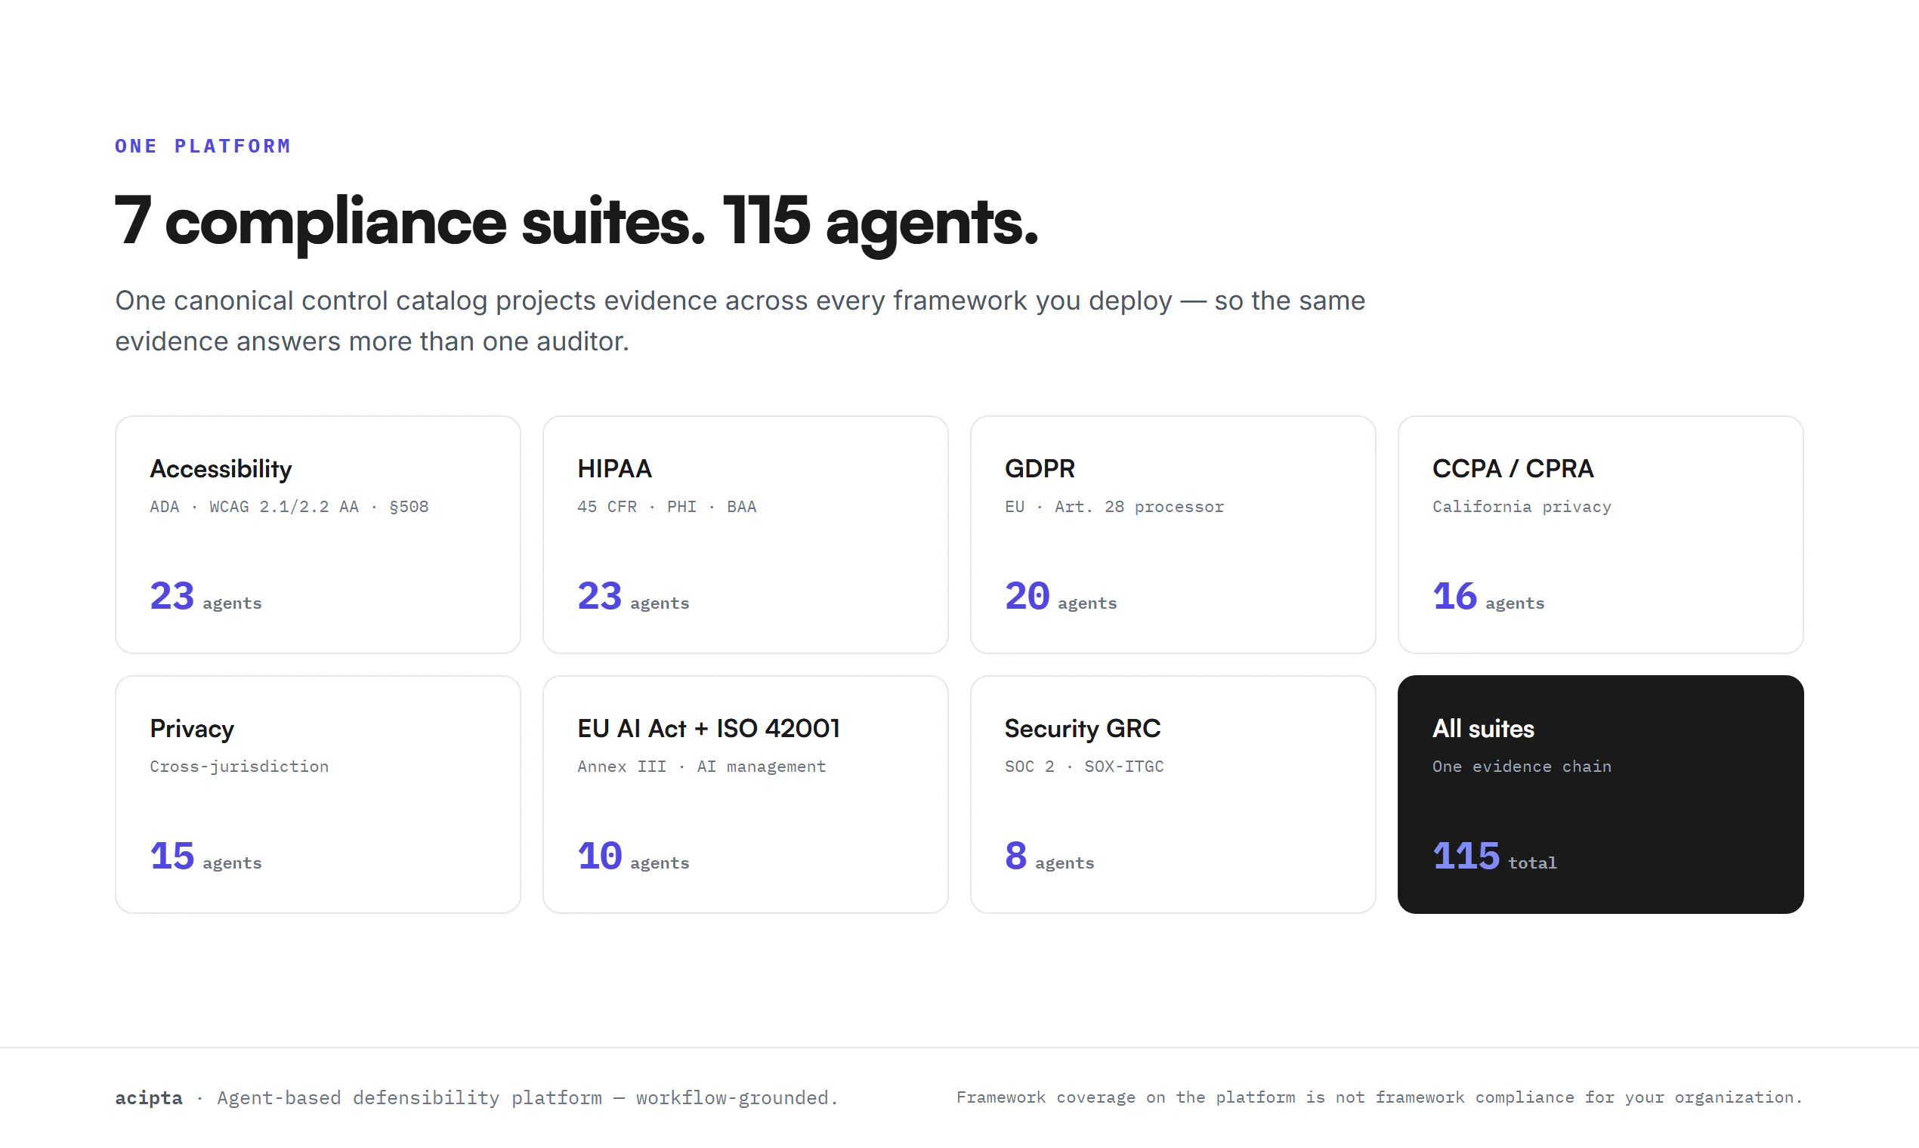Open the HIPAA suite card
Image resolution: width=1919 pixels, height=1148 pixels.
tap(745, 535)
